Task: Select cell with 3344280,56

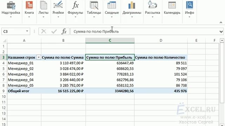Action: [x=110, y=91]
